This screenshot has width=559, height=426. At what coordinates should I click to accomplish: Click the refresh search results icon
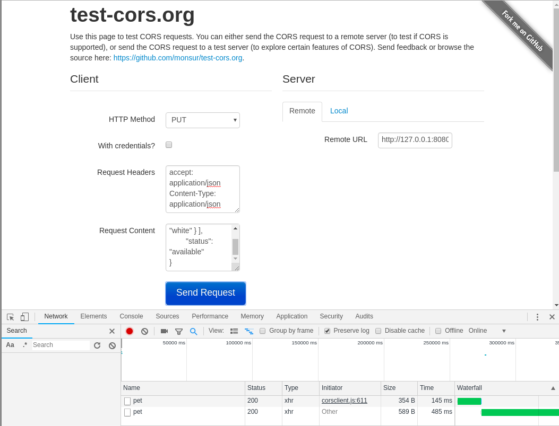pos(97,345)
